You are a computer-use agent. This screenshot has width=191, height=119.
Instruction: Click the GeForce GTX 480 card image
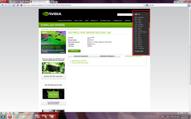(x=53, y=68)
